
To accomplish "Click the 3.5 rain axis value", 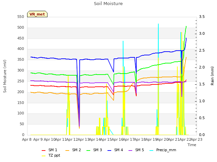I will pyautogui.click(x=202, y=17).
